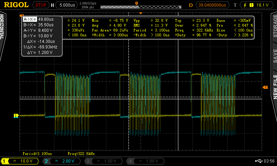Image resolution: width=277 pixels, height=166 pixels.
Task: Click the Period = 3.100us measurement in table
Action: point(151,30)
